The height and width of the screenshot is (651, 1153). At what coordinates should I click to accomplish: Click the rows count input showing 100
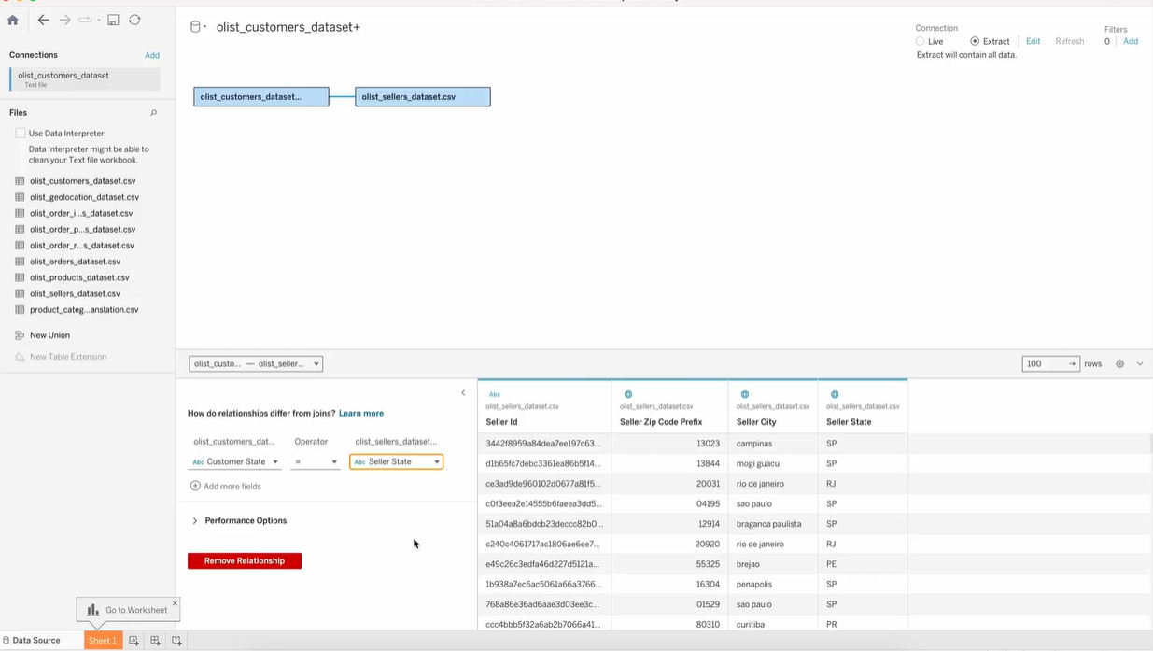[1050, 364]
